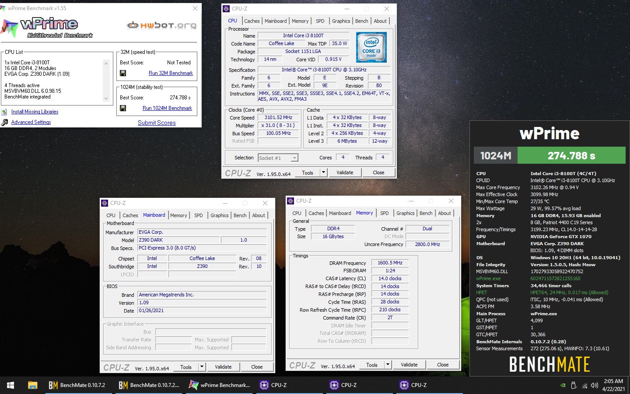This screenshot has width=630, height=394.
Task: Open Tools dropdown arrow in Mainboard window
Action: pos(202,367)
